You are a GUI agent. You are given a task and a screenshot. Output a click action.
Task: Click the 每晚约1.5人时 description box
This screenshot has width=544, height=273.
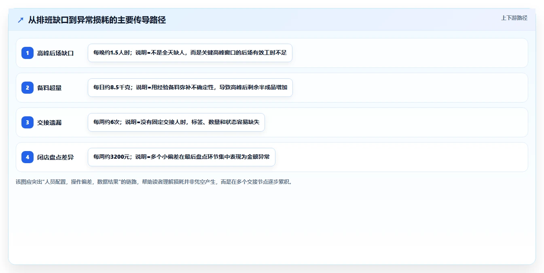190,53
